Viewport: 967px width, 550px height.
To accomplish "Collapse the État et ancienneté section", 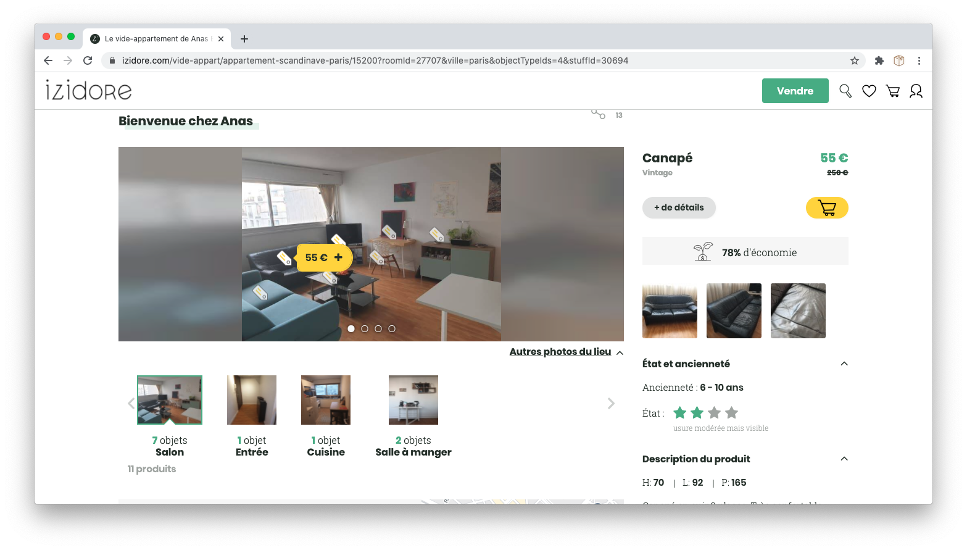I will (x=844, y=364).
